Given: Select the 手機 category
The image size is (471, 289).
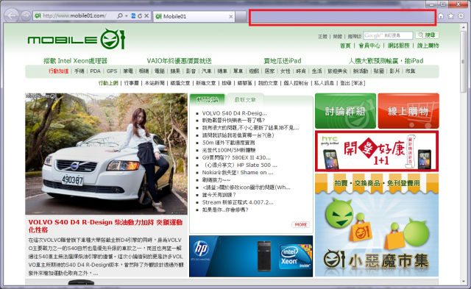Looking at the screenshot, I should point(79,71).
